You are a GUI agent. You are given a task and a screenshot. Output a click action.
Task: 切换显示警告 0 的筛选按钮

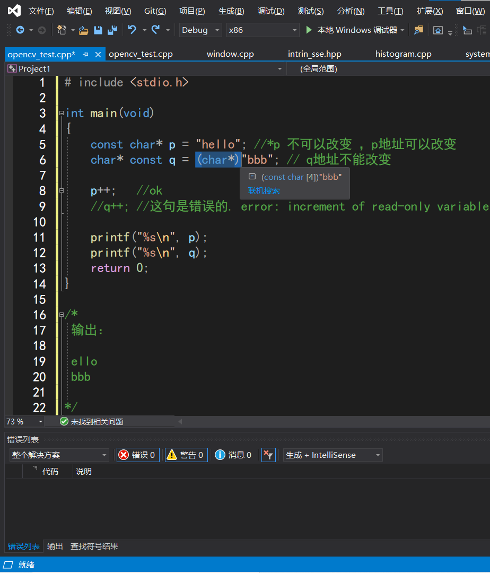pos(186,455)
